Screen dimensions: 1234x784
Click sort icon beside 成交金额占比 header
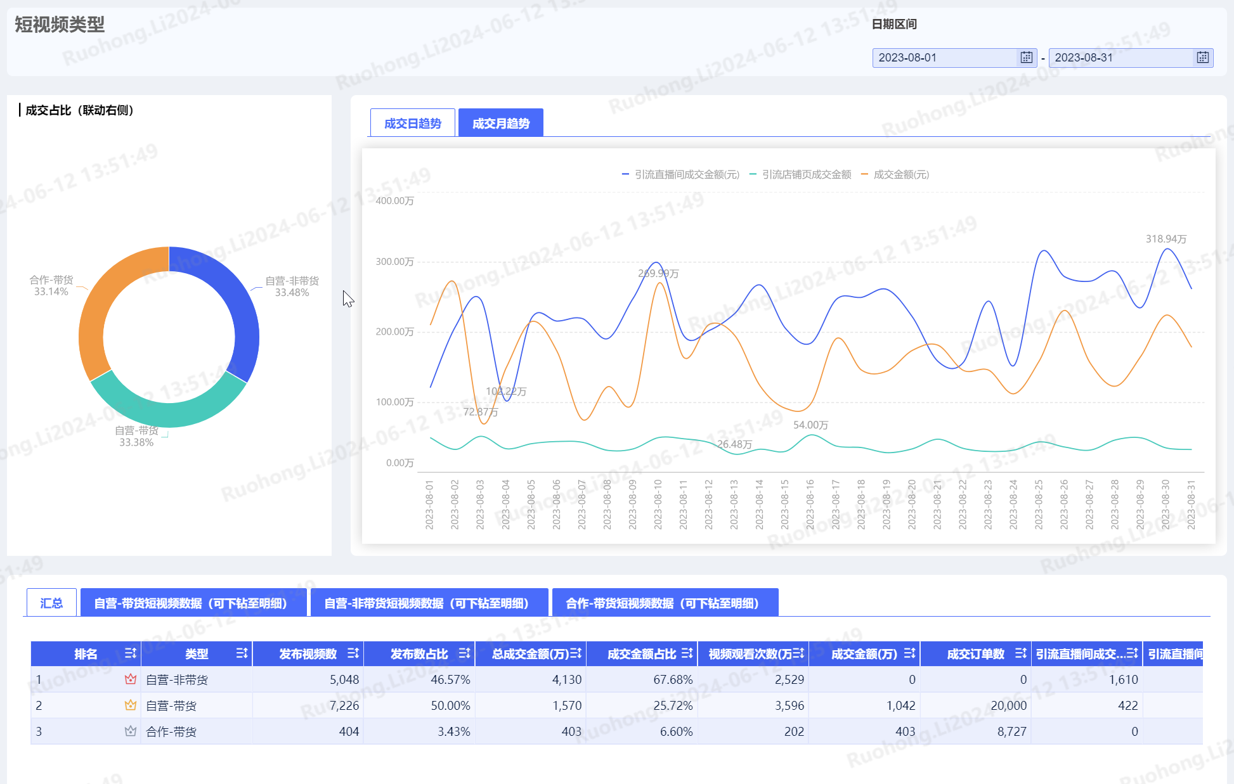[x=687, y=653]
